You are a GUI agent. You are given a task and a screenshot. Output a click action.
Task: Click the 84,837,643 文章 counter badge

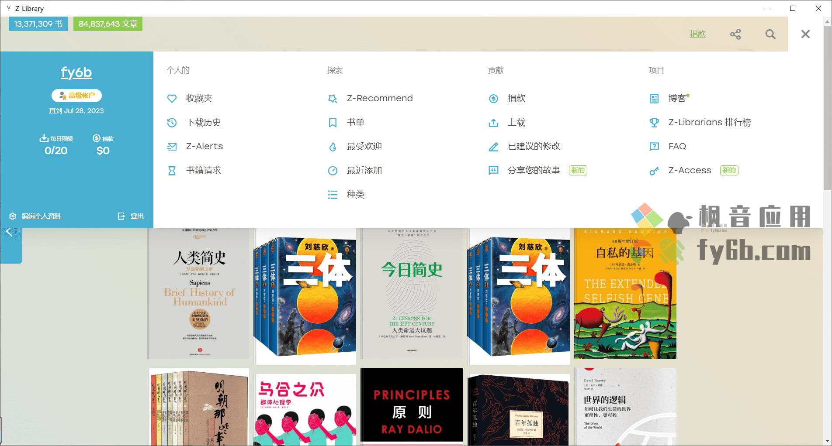pyautogui.click(x=108, y=24)
